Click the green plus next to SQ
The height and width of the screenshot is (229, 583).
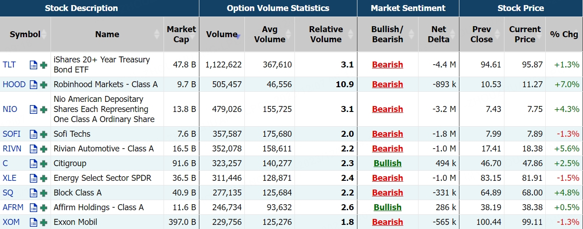[x=44, y=193]
